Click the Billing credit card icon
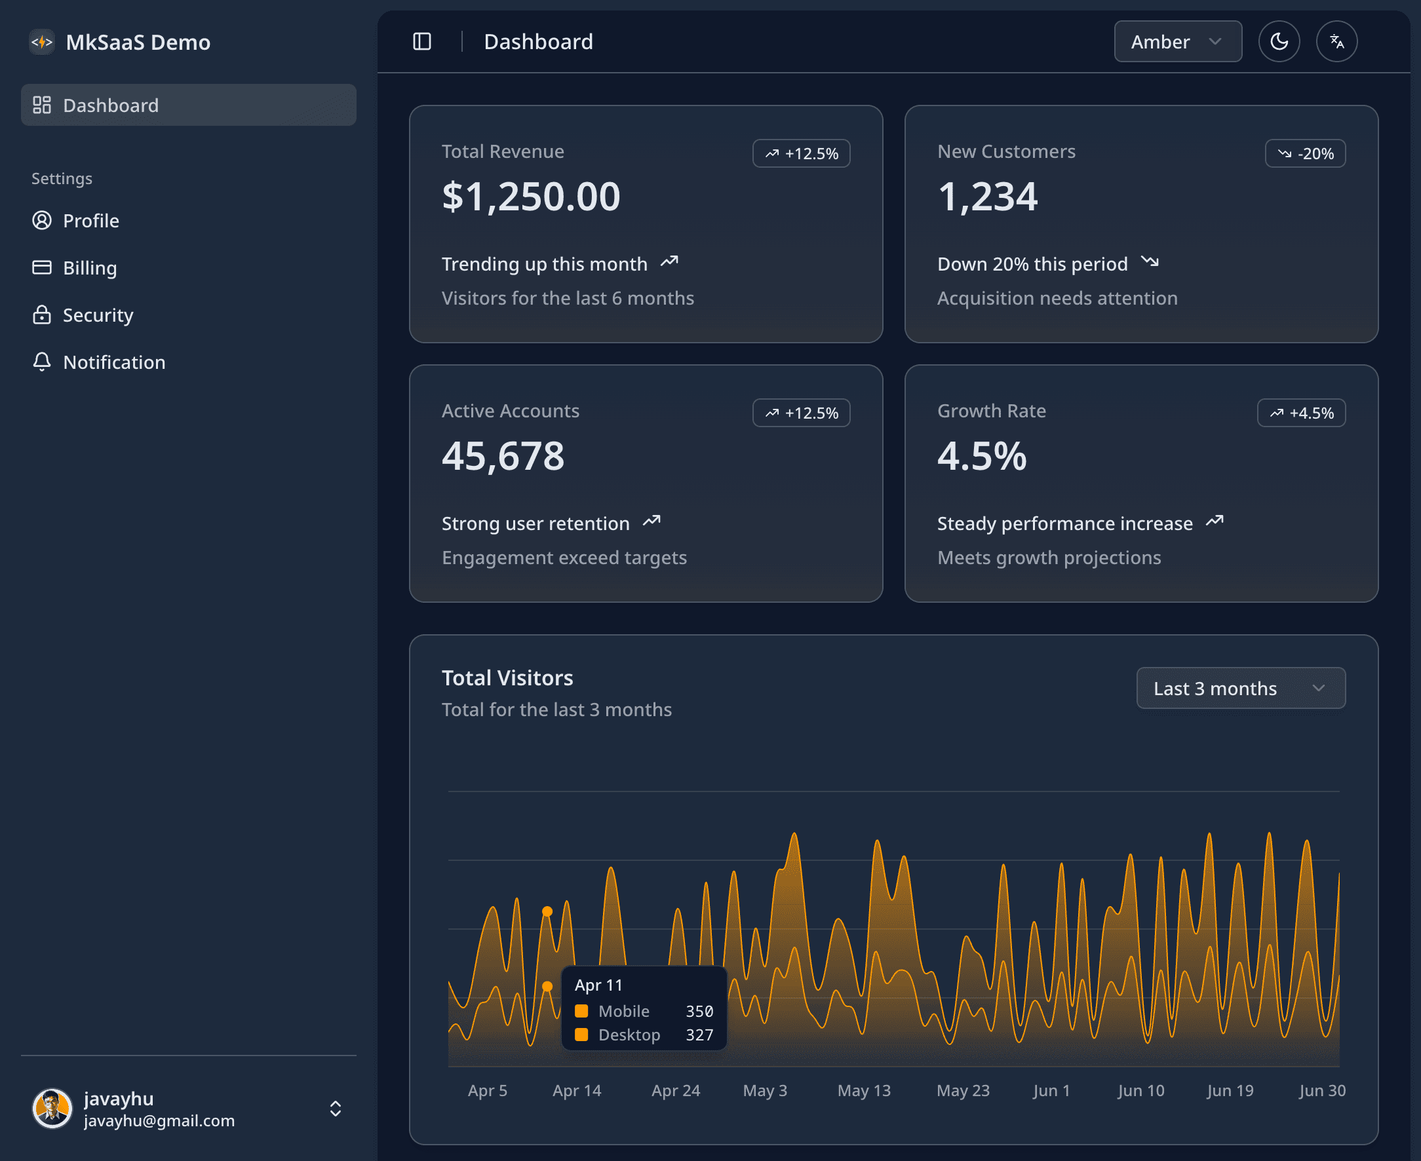 click(x=42, y=267)
